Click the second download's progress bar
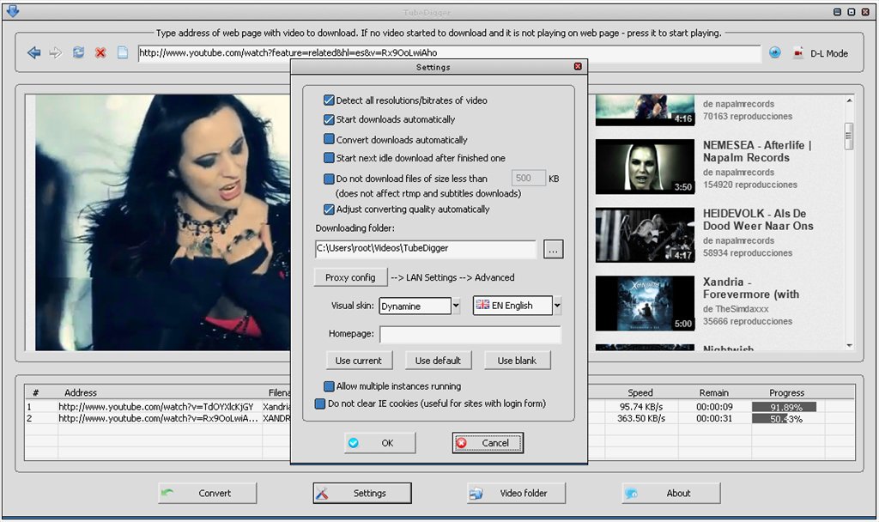This screenshot has width=879, height=522. click(784, 419)
